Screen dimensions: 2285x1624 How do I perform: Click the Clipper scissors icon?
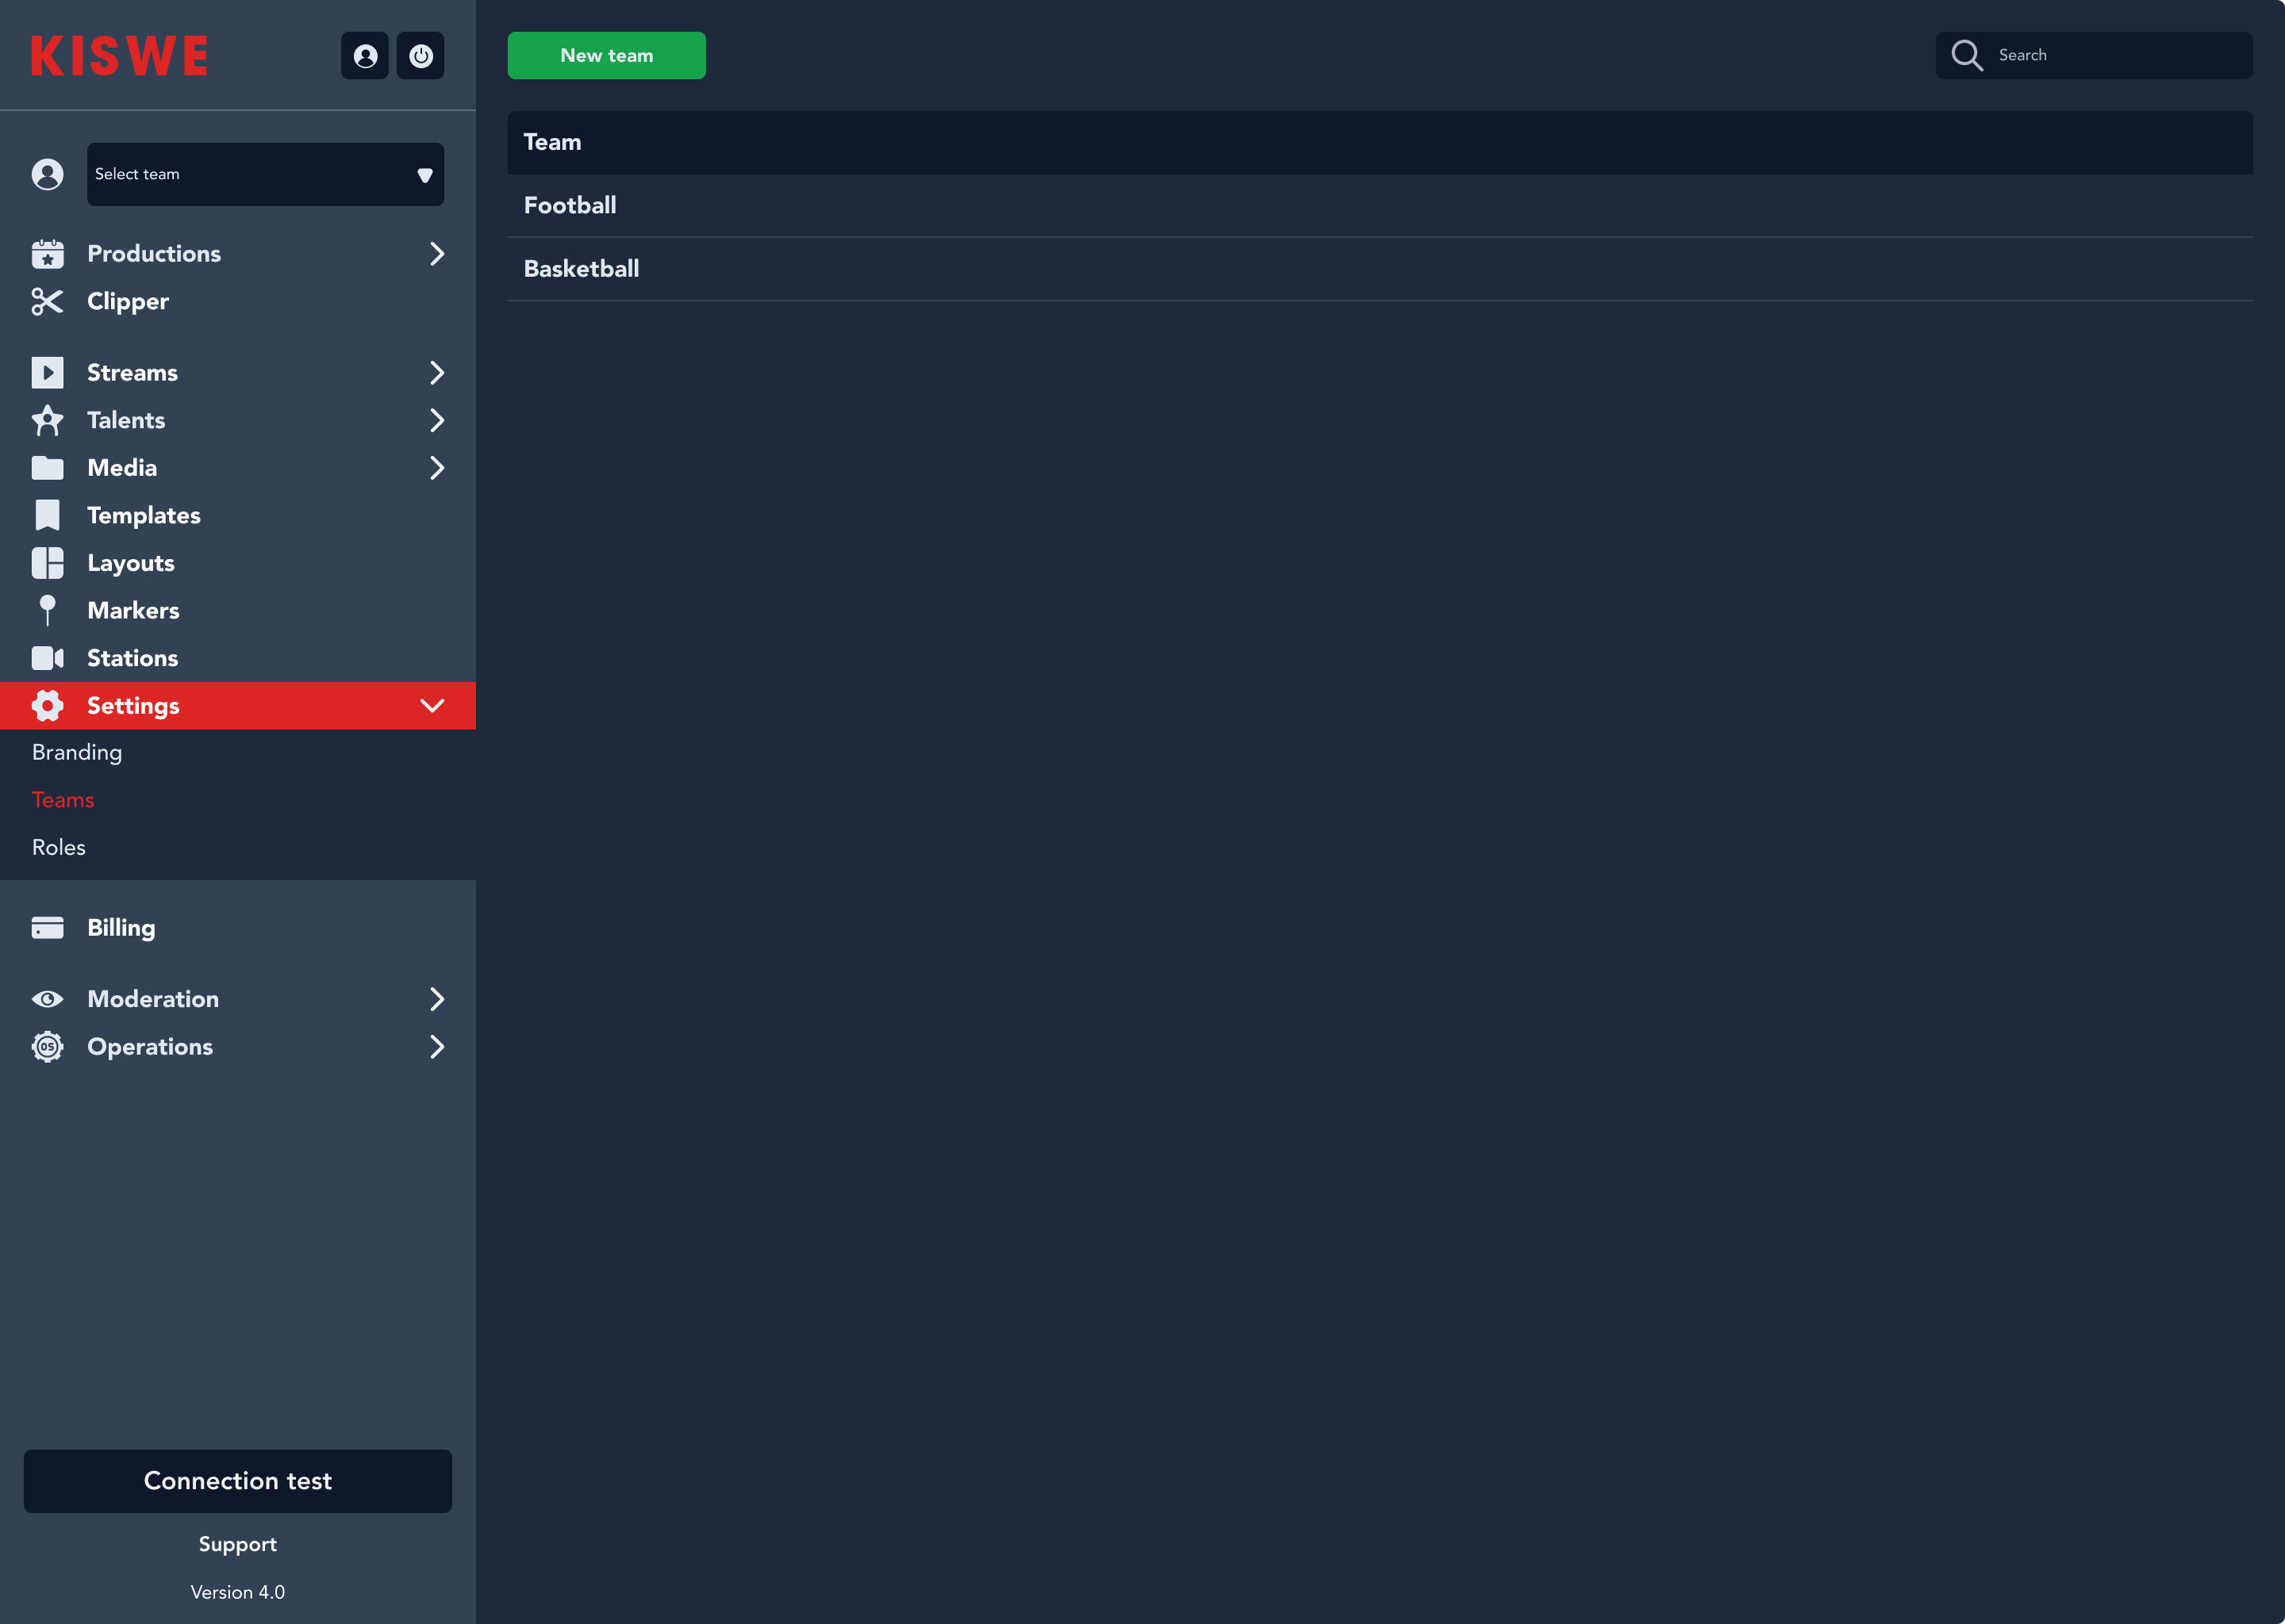[47, 301]
